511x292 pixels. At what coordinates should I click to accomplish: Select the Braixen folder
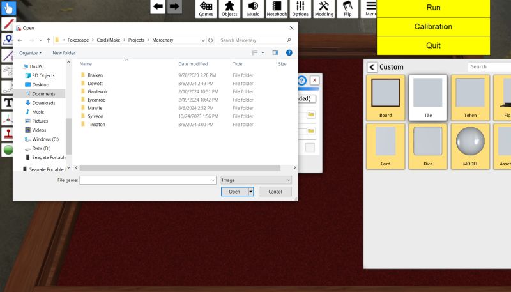pyautogui.click(x=95, y=75)
